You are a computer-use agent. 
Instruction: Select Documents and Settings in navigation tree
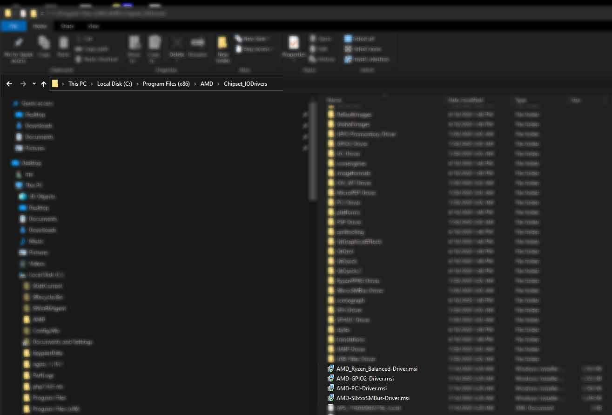coord(62,342)
